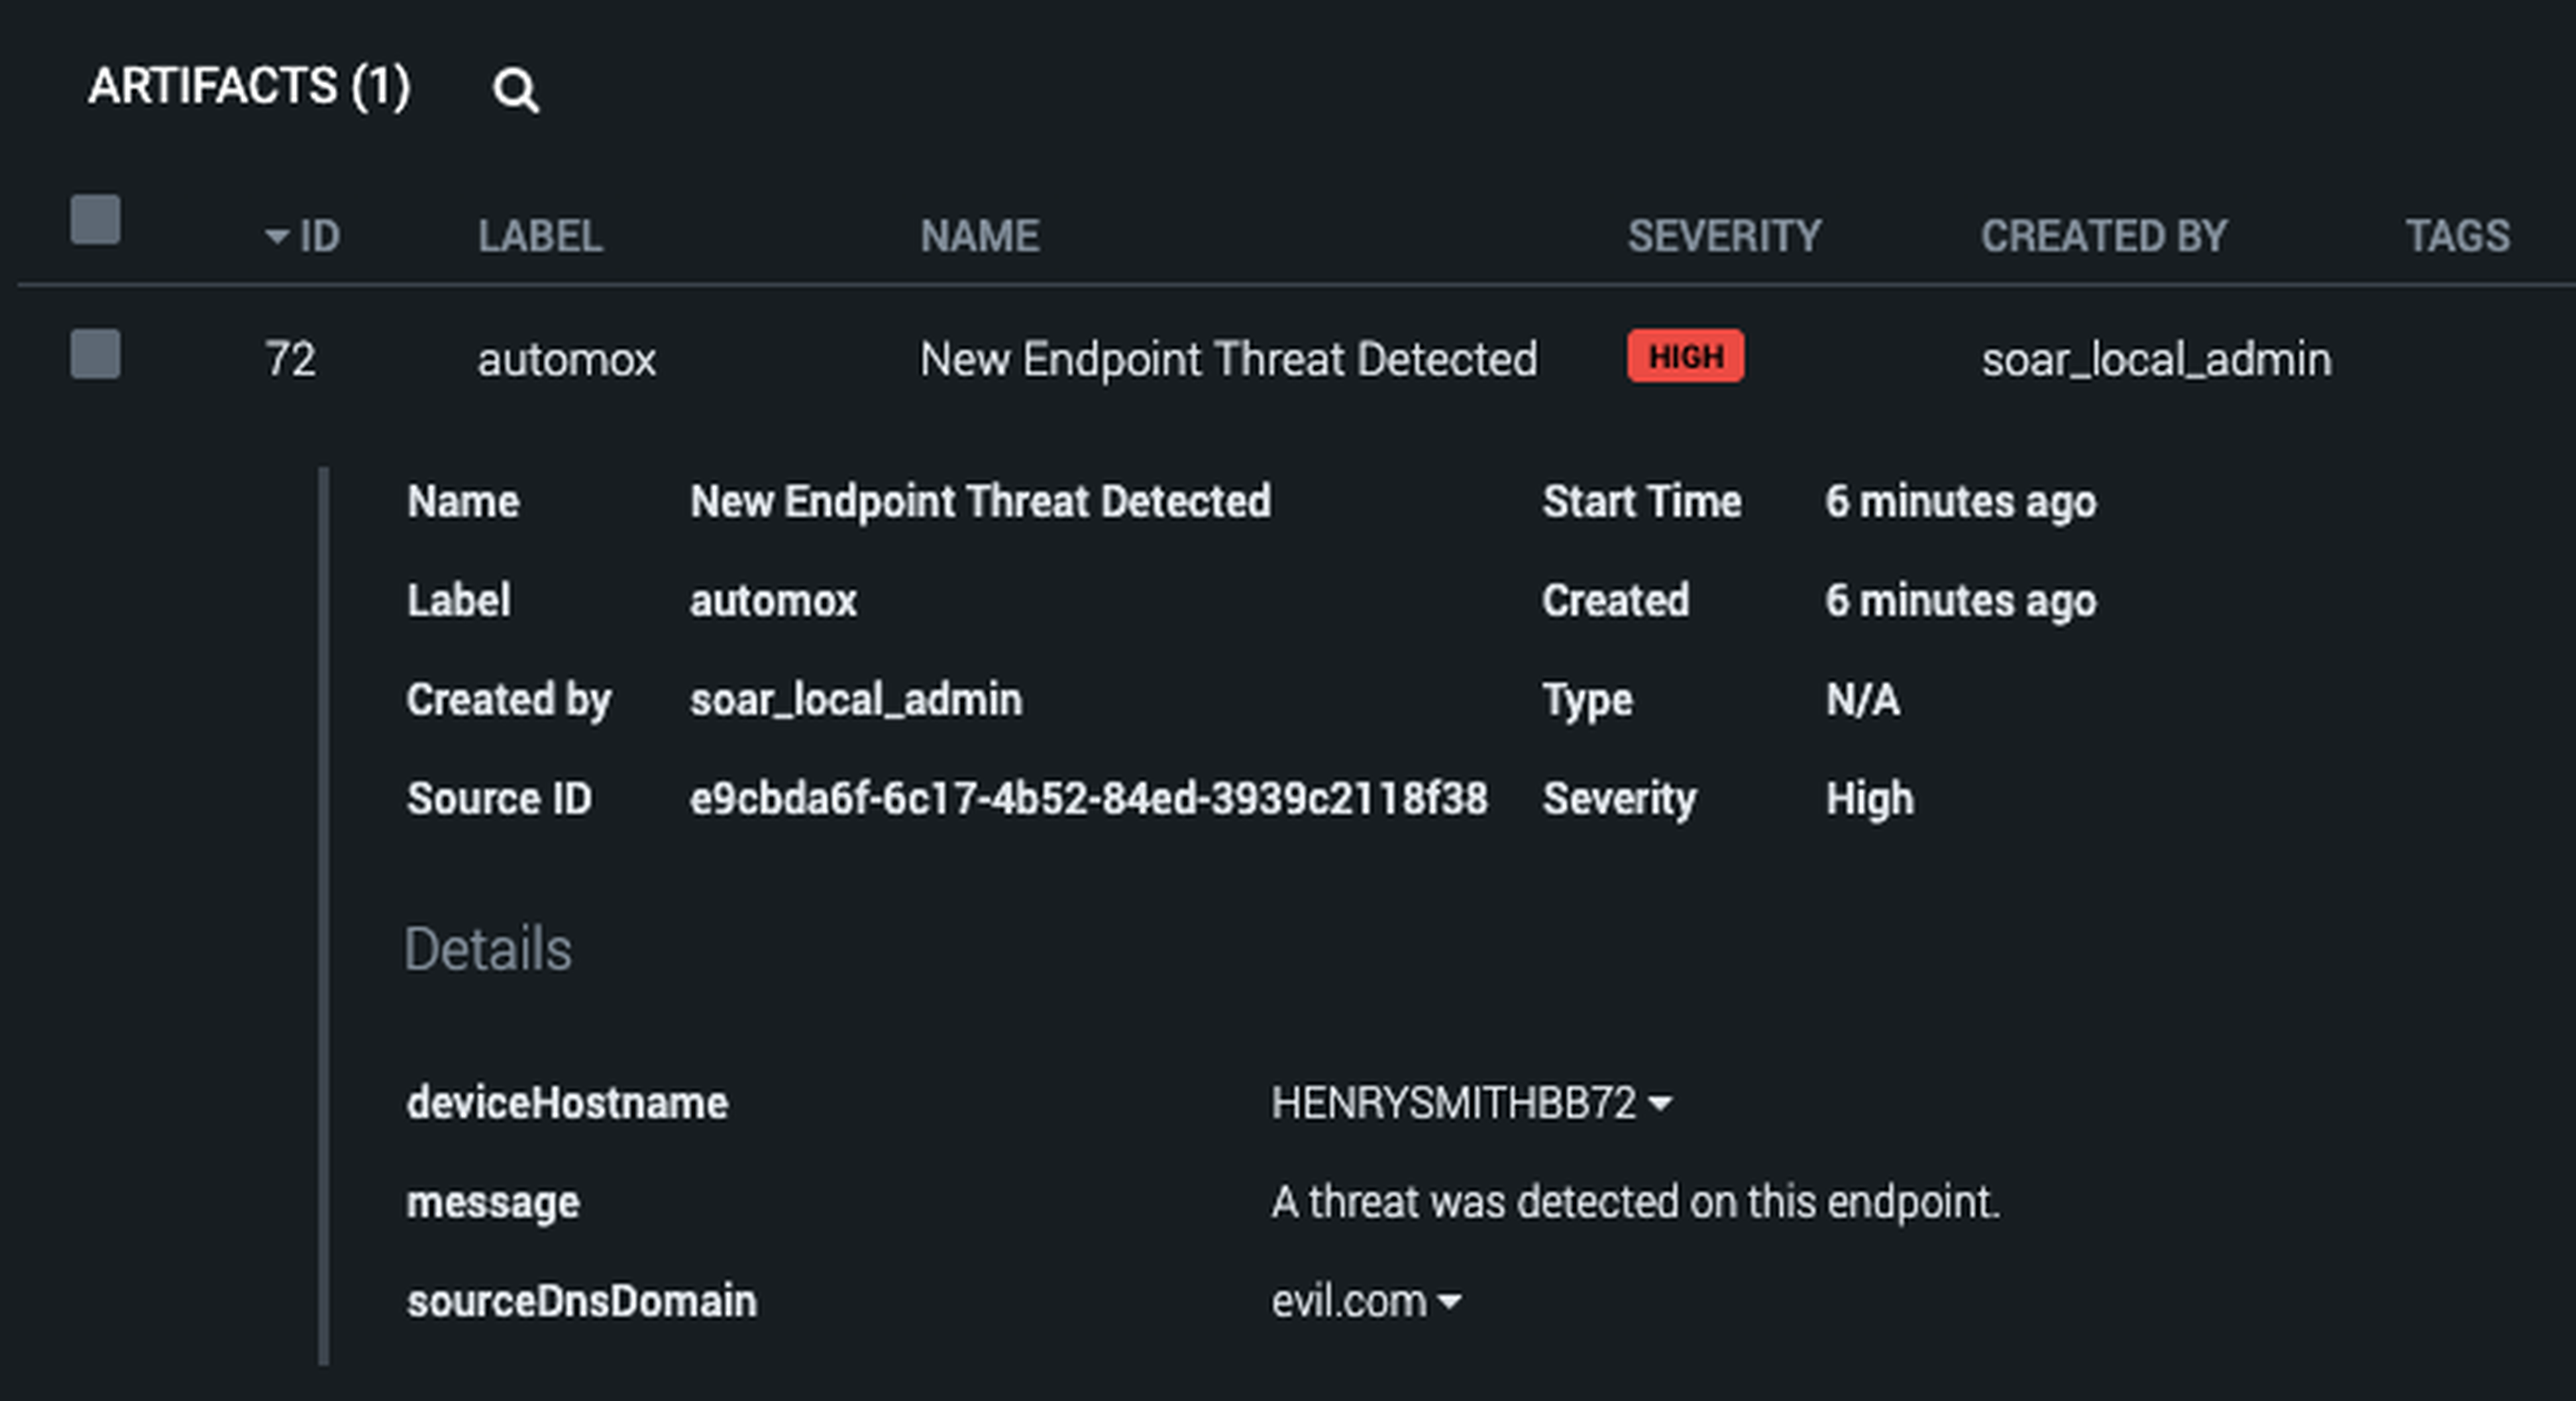Click the bold Name value in detail panel
Screen dimensions: 2576x1401
point(980,502)
